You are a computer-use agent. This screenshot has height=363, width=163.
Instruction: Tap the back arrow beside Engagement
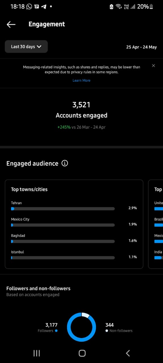(x=11, y=24)
